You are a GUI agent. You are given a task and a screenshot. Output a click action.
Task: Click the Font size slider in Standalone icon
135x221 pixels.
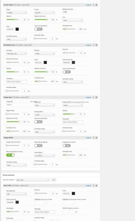click(x=69, y=53)
